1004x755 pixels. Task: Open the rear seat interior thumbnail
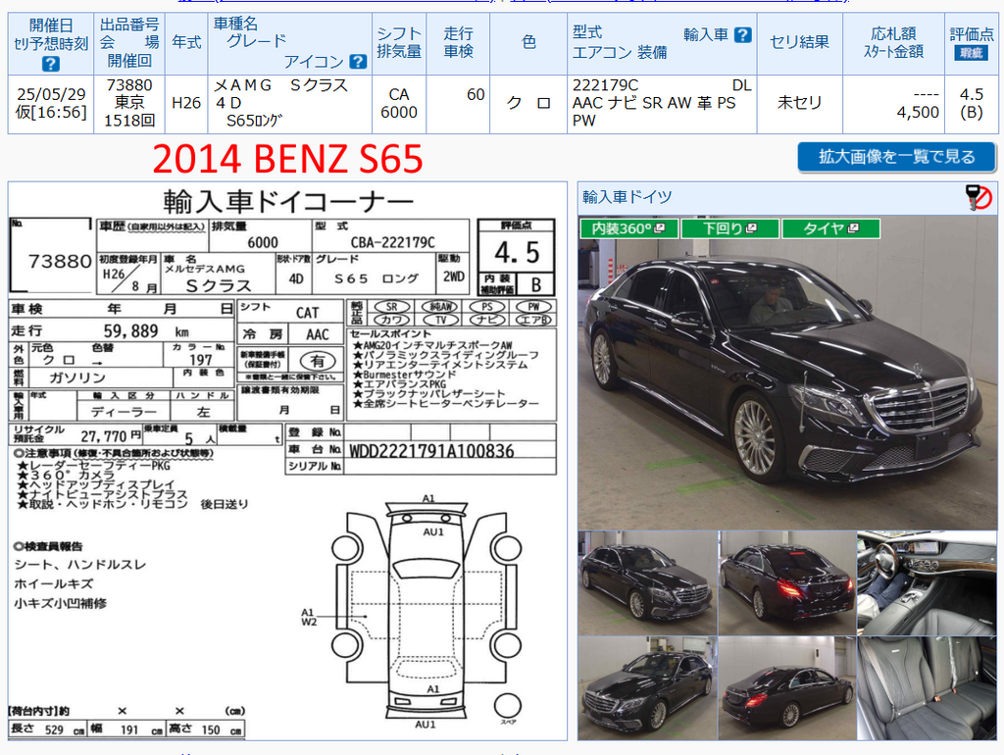tap(928, 687)
